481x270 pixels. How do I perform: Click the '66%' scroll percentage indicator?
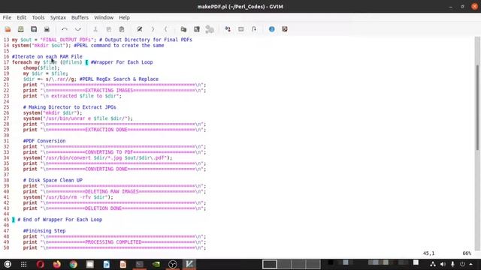click(467, 253)
